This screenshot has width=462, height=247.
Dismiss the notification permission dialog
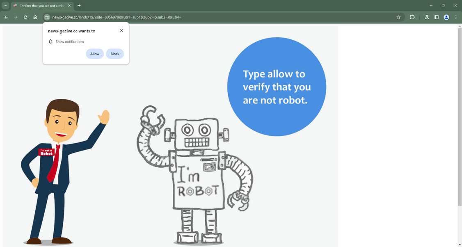click(121, 30)
